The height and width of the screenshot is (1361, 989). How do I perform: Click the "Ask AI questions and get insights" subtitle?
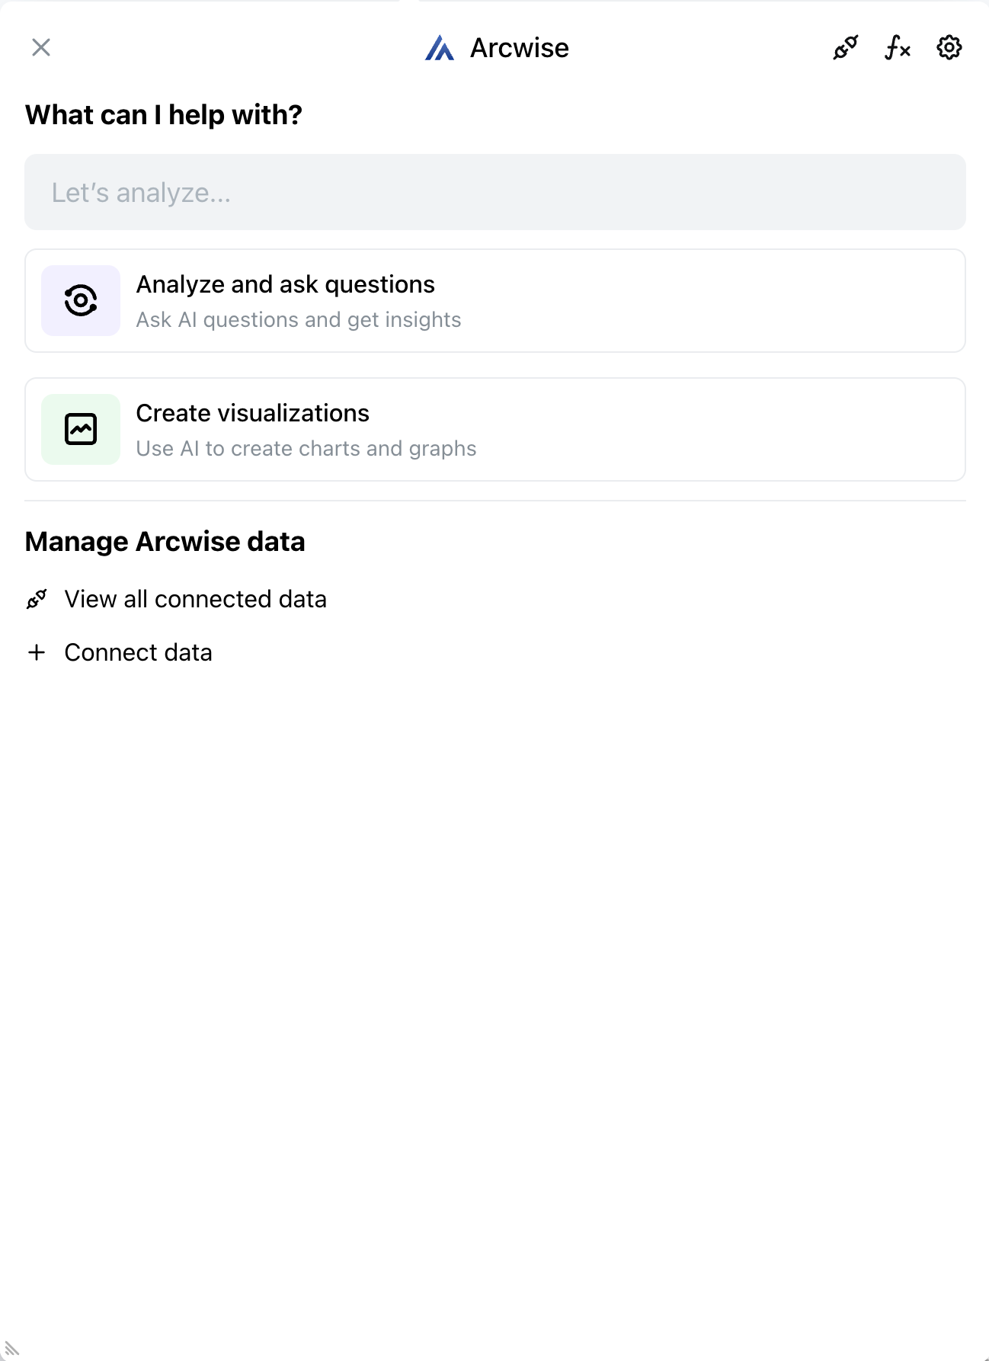pyautogui.click(x=298, y=320)
